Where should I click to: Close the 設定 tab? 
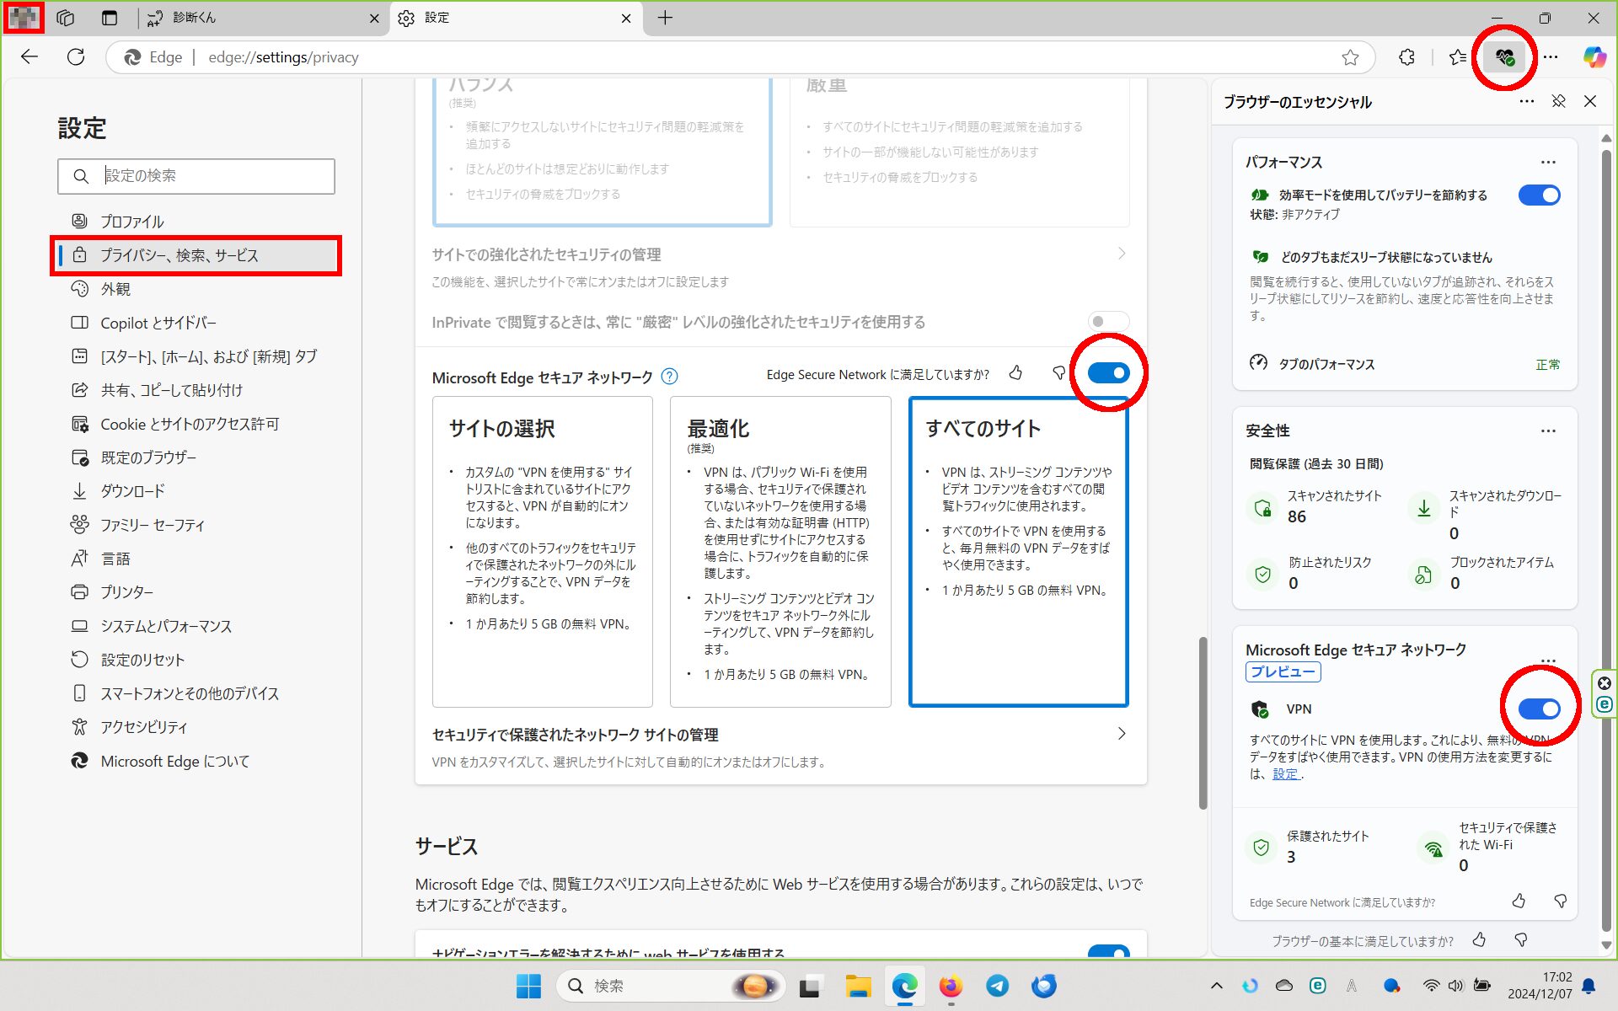tap(626, 18)
